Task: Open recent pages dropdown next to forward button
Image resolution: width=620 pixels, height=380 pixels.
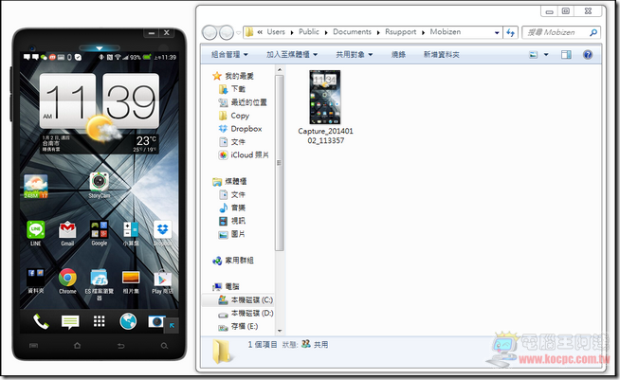Action: 239,33
